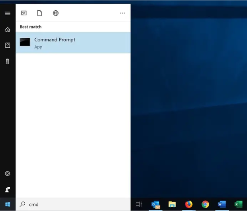Open File Explorer from the taskbar
This screenshot has width=247, height=211.
[x=172, y=204]
